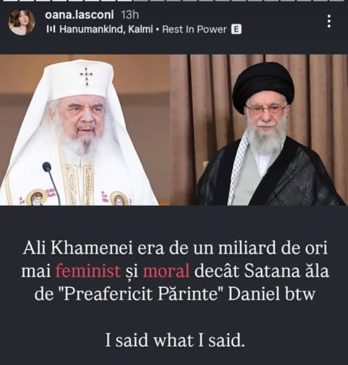
Task: Tap the 'I said what I said.' text
Action: [175, 340]
